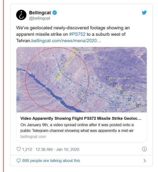The image size is (158, 172).
Task: Open the tweet info icon
Action: [144, 149]
